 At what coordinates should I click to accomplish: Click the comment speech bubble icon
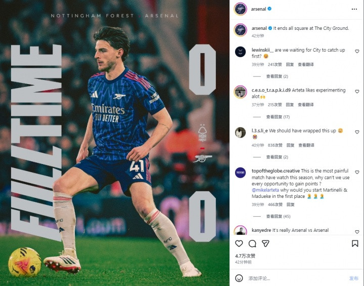252,243
